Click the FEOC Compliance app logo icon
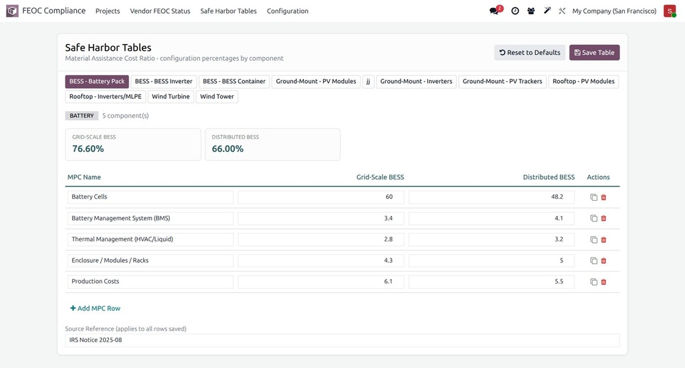 click(12, 11)
